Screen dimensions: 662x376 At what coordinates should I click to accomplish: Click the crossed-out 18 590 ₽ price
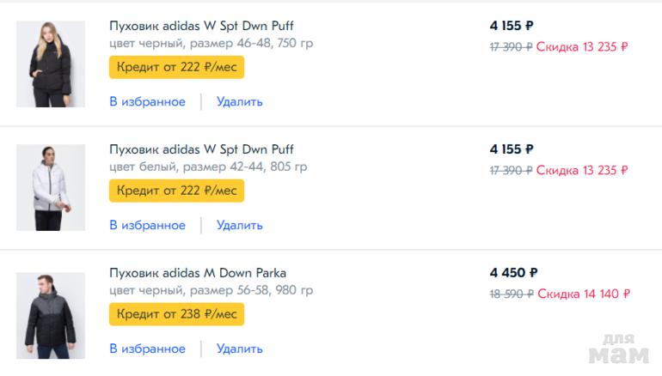tap(511, 294)
